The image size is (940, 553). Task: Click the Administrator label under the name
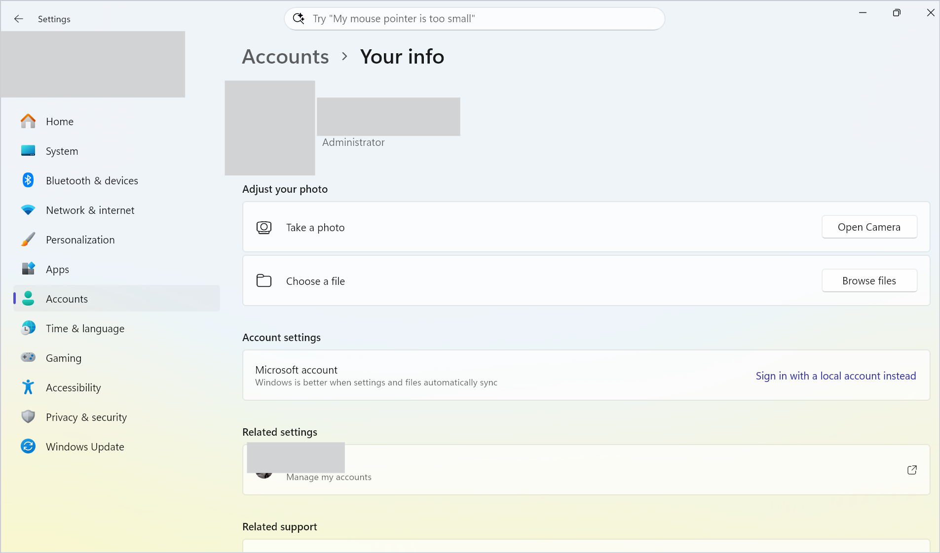(x=353, y=142)
